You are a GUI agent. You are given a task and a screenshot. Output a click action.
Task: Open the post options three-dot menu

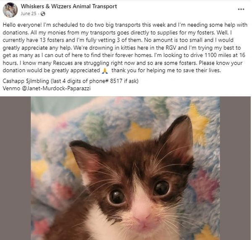tap(241, 9)
